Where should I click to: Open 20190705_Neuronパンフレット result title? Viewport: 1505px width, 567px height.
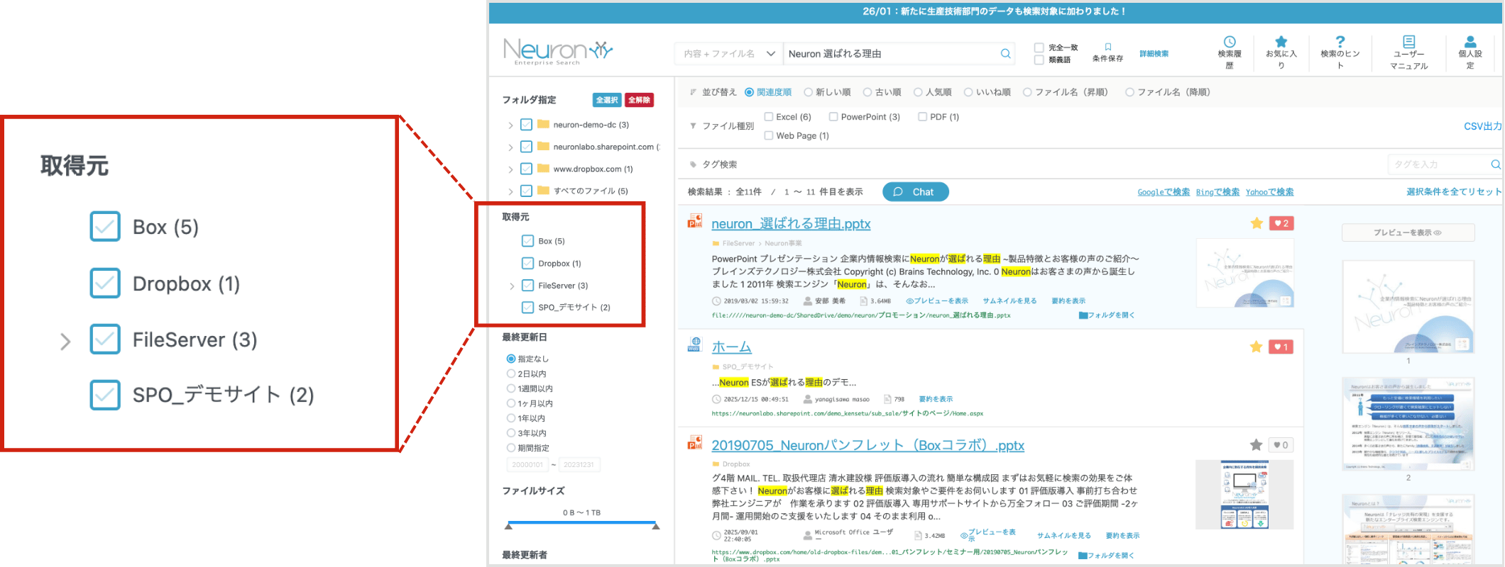(868, 446)
